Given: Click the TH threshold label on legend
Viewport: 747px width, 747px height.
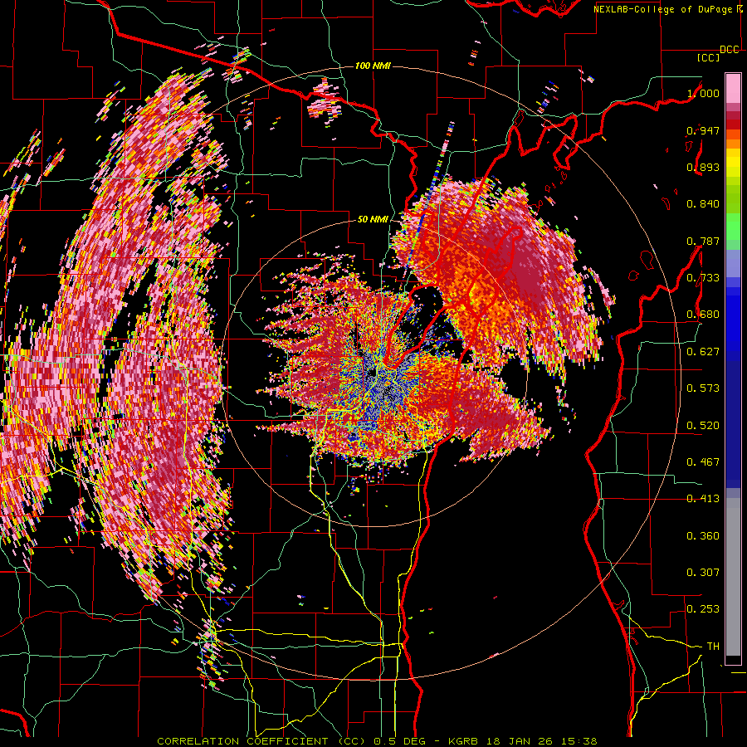Looking at the screenshot, I should [713, 647].
